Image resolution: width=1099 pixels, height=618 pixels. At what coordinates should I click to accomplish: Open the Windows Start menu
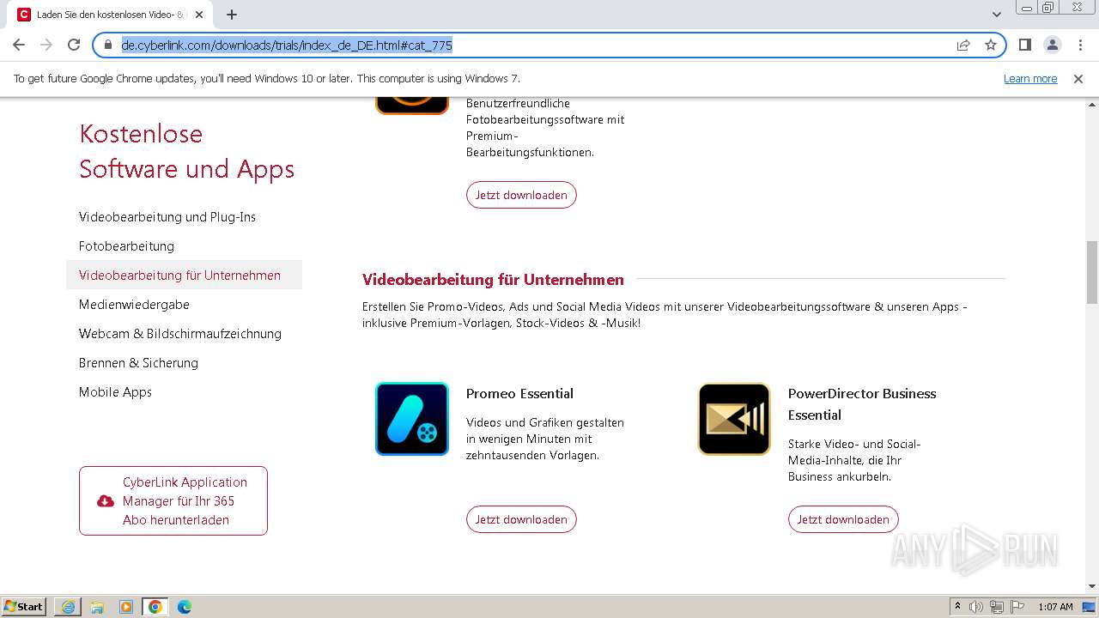tap(24, 607)
